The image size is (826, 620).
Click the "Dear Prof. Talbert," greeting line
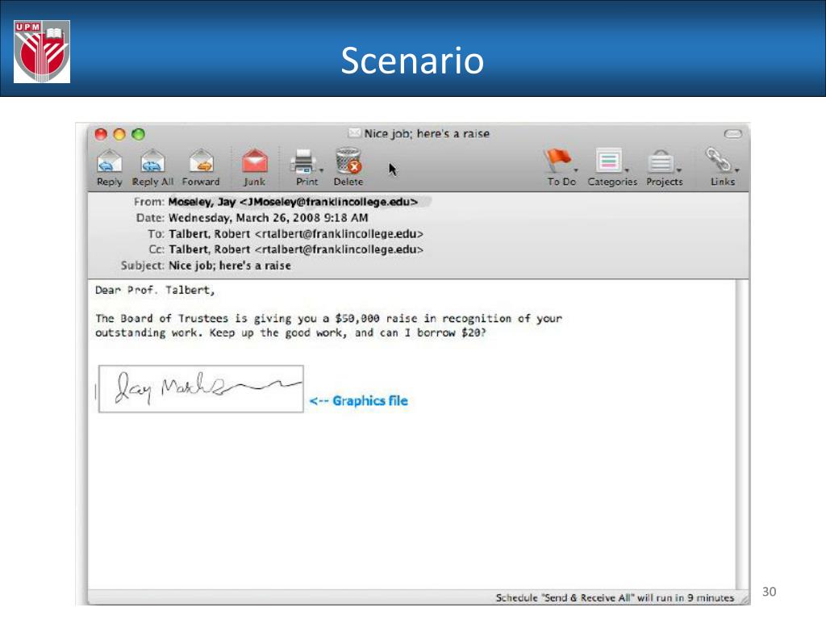click(155, 290)
